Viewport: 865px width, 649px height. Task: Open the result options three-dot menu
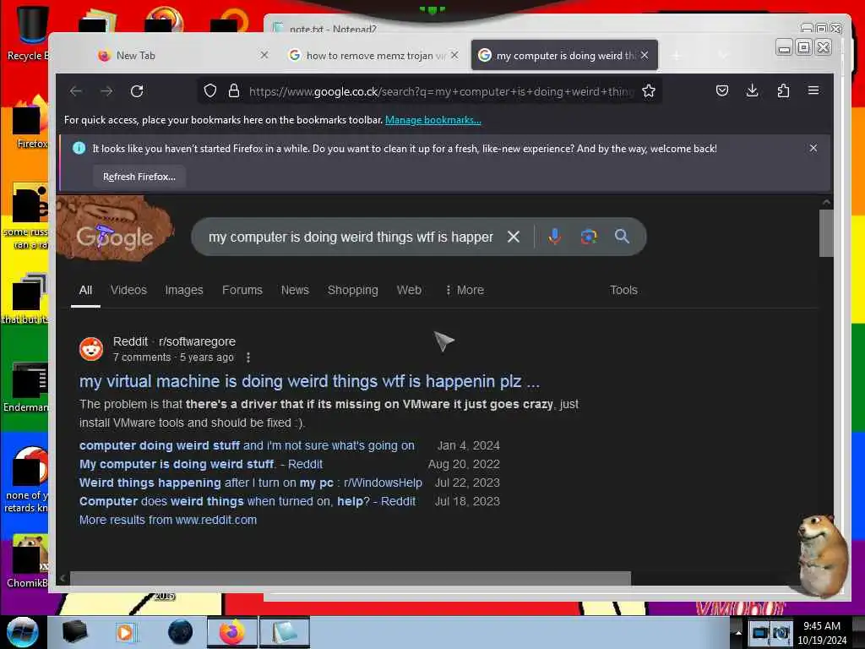tap(248, 357)
